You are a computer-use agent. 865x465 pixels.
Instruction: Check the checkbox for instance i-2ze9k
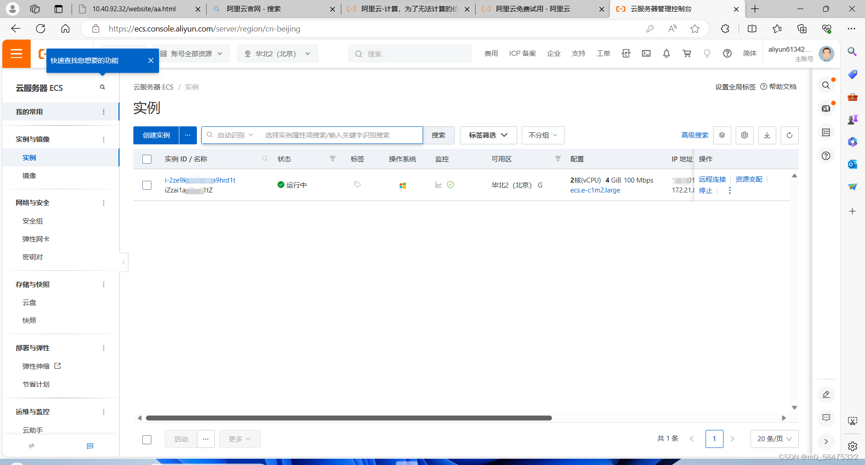click(147, 185)
